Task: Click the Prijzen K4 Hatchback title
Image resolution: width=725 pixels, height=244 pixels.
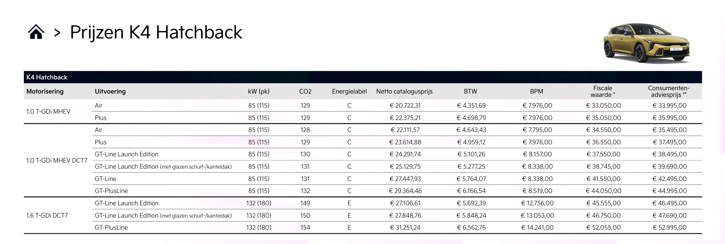Action: tap(156, 32)
